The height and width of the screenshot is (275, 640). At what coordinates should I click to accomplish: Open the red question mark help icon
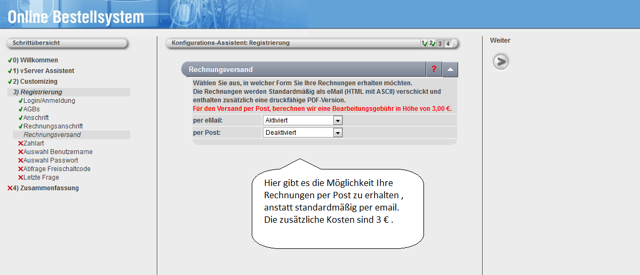coord(434,69)
